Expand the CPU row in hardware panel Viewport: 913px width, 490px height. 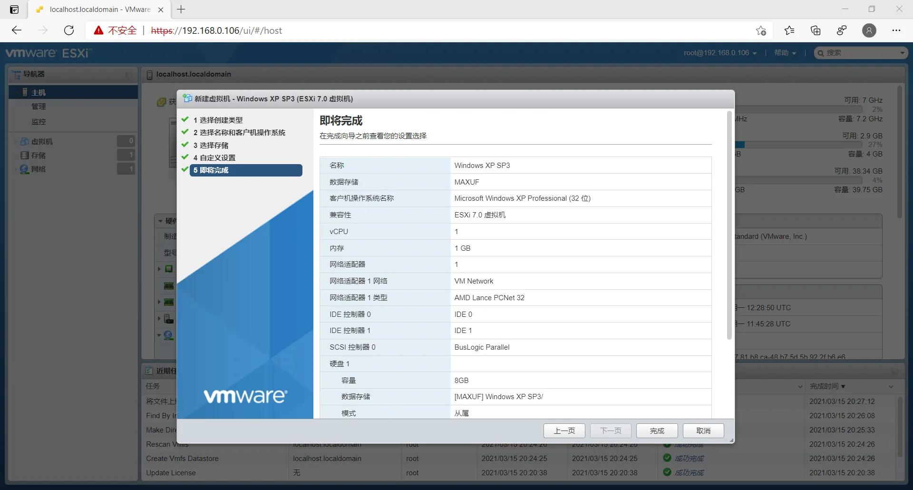point(159,269)
